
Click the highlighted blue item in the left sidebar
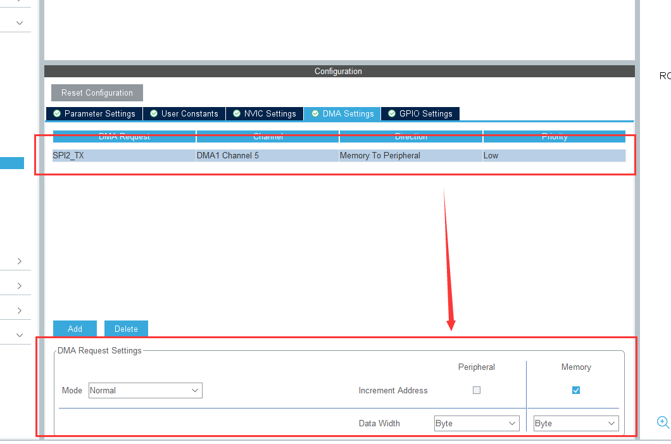tap(12, 163)
